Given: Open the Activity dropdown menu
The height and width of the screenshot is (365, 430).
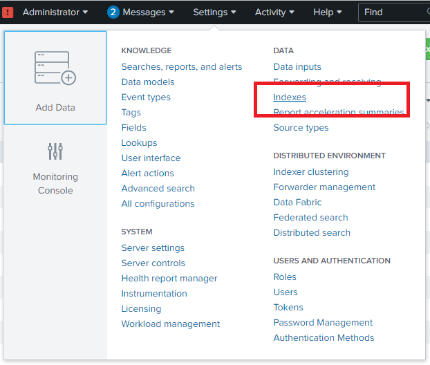Looking at the screenshot, I should 274,12.
